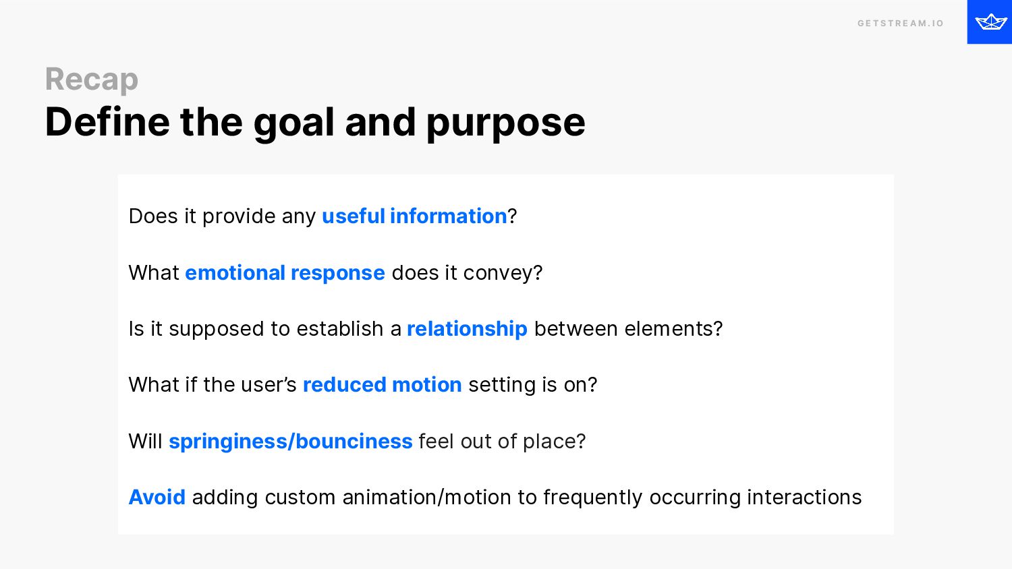Click the gray Recap label
This screenshot has height=569, width=1012.
(92, 80)
